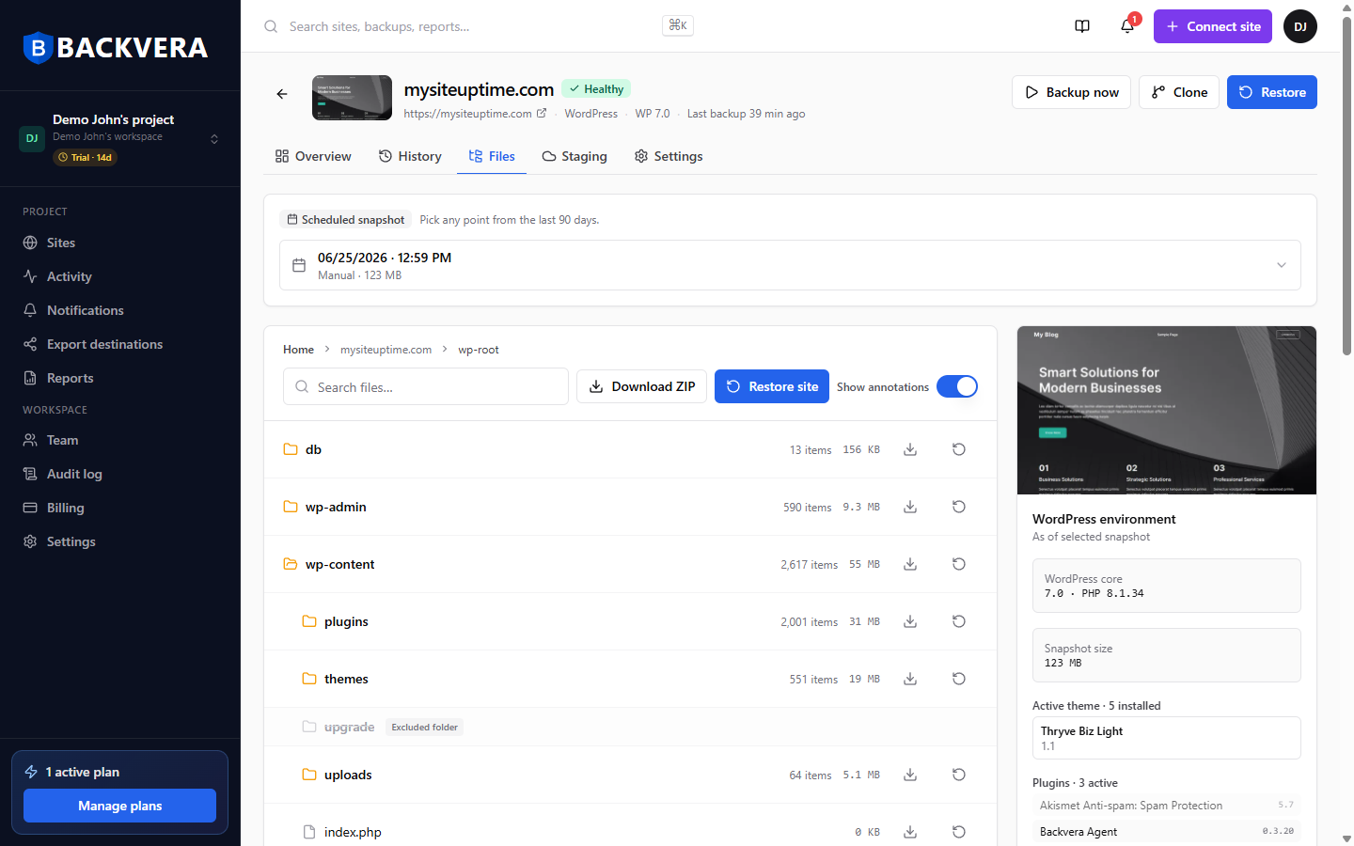The height and width of the screenshot is (846, 1354).
Task: Restore the index.php file
Action: pos(959,832)
